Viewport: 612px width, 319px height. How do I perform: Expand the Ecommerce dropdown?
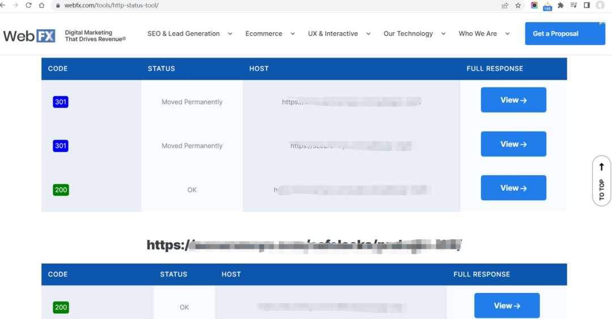pos(270,34)
